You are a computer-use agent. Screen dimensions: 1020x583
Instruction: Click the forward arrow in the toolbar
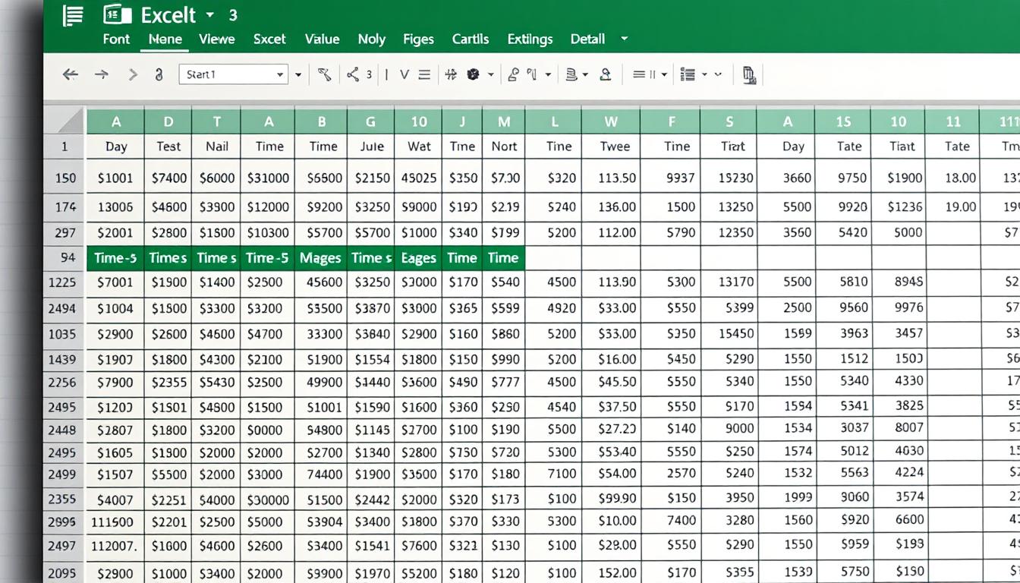(x=102, y=74)
